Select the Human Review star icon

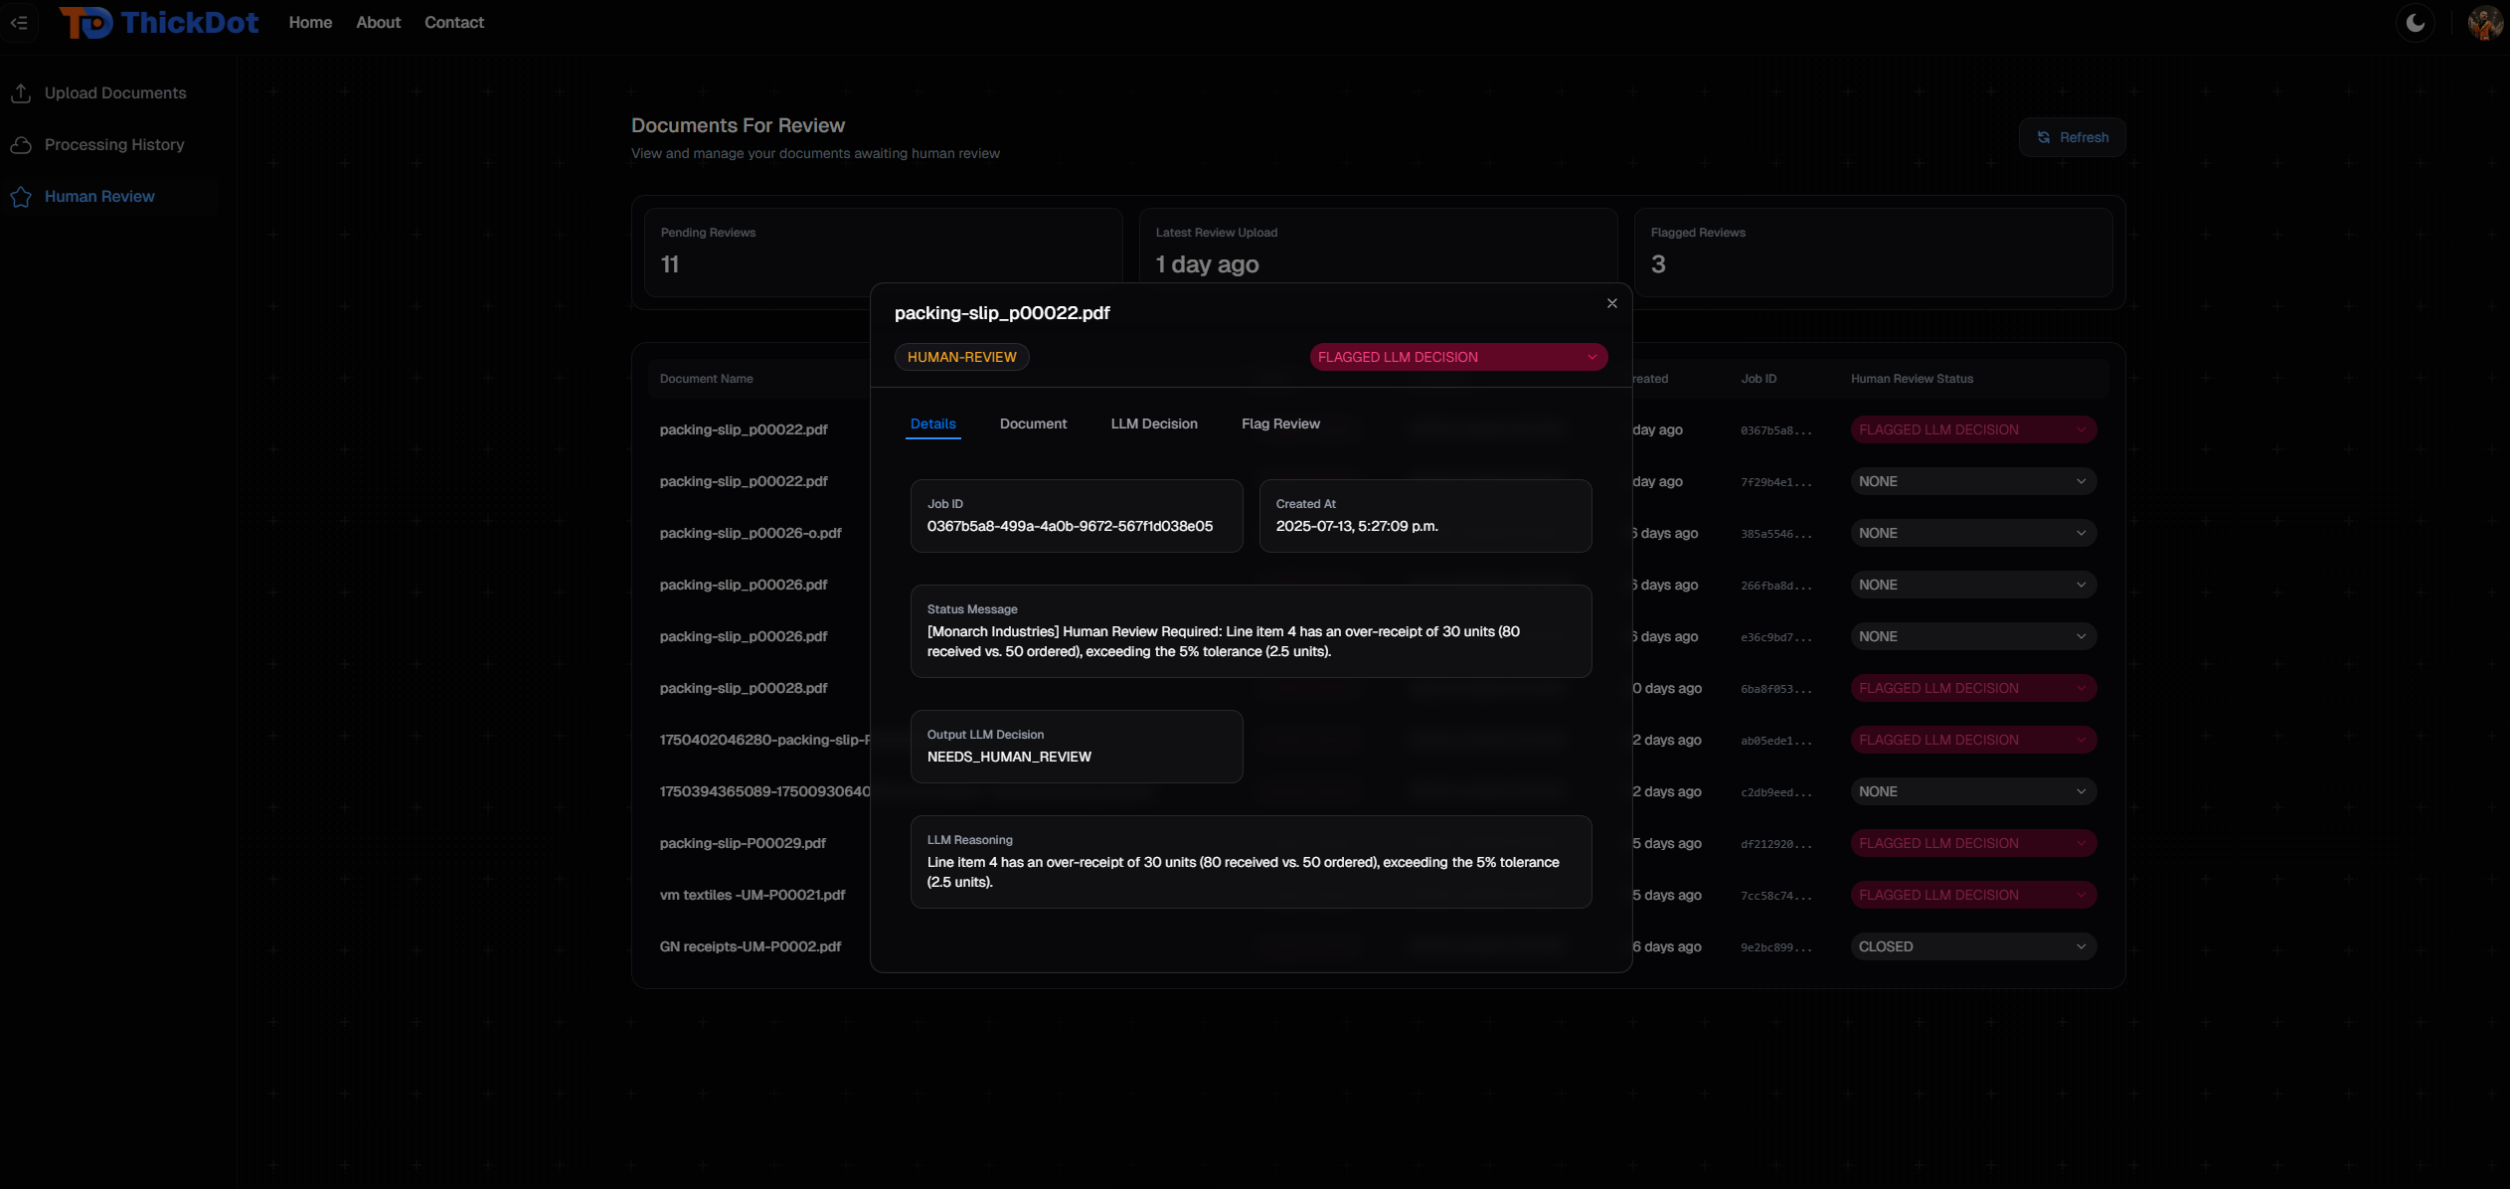21,197
